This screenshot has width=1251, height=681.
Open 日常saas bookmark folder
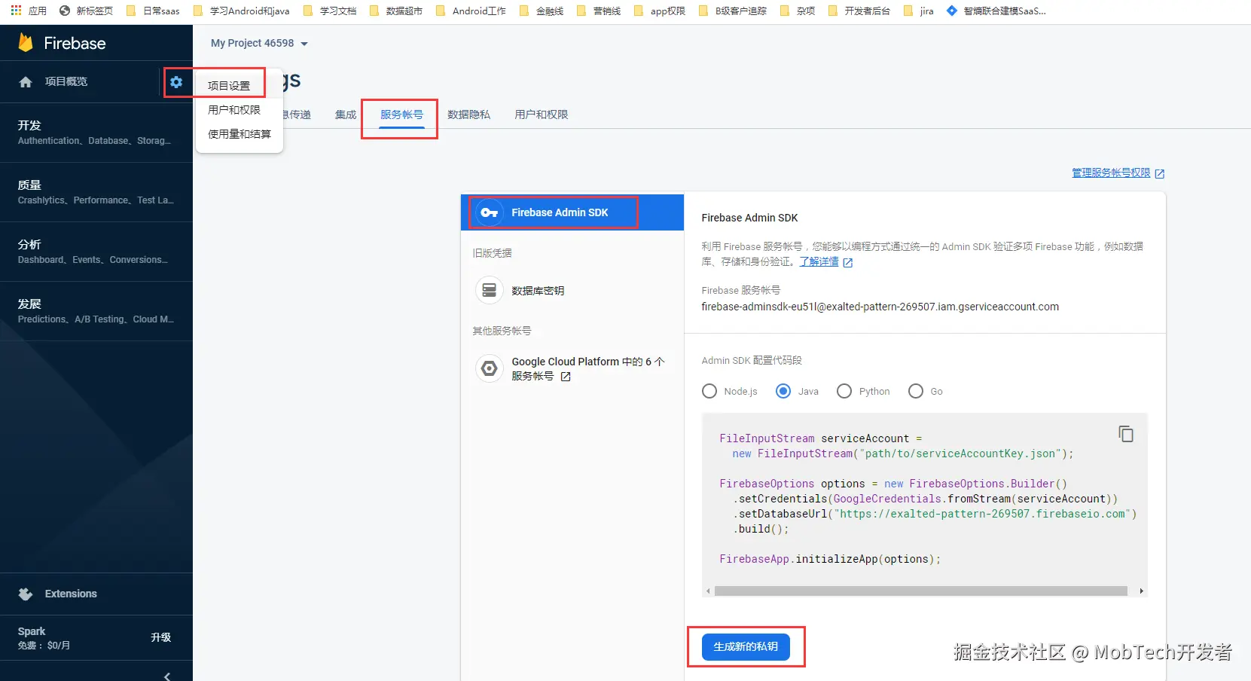[153, 11]
